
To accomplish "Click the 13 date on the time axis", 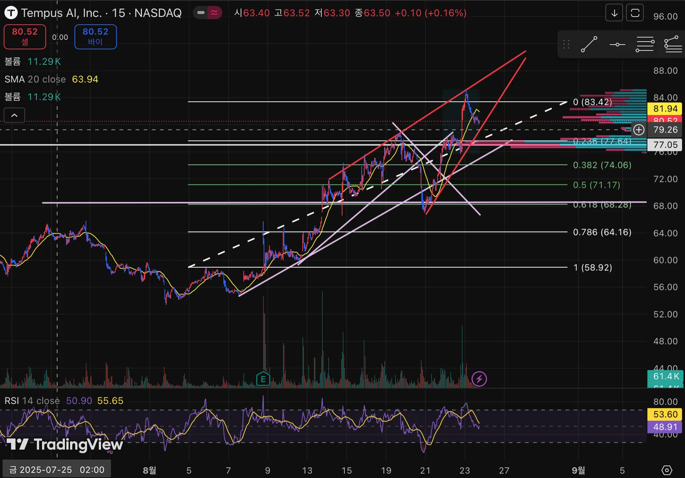I will click(307, 470).
